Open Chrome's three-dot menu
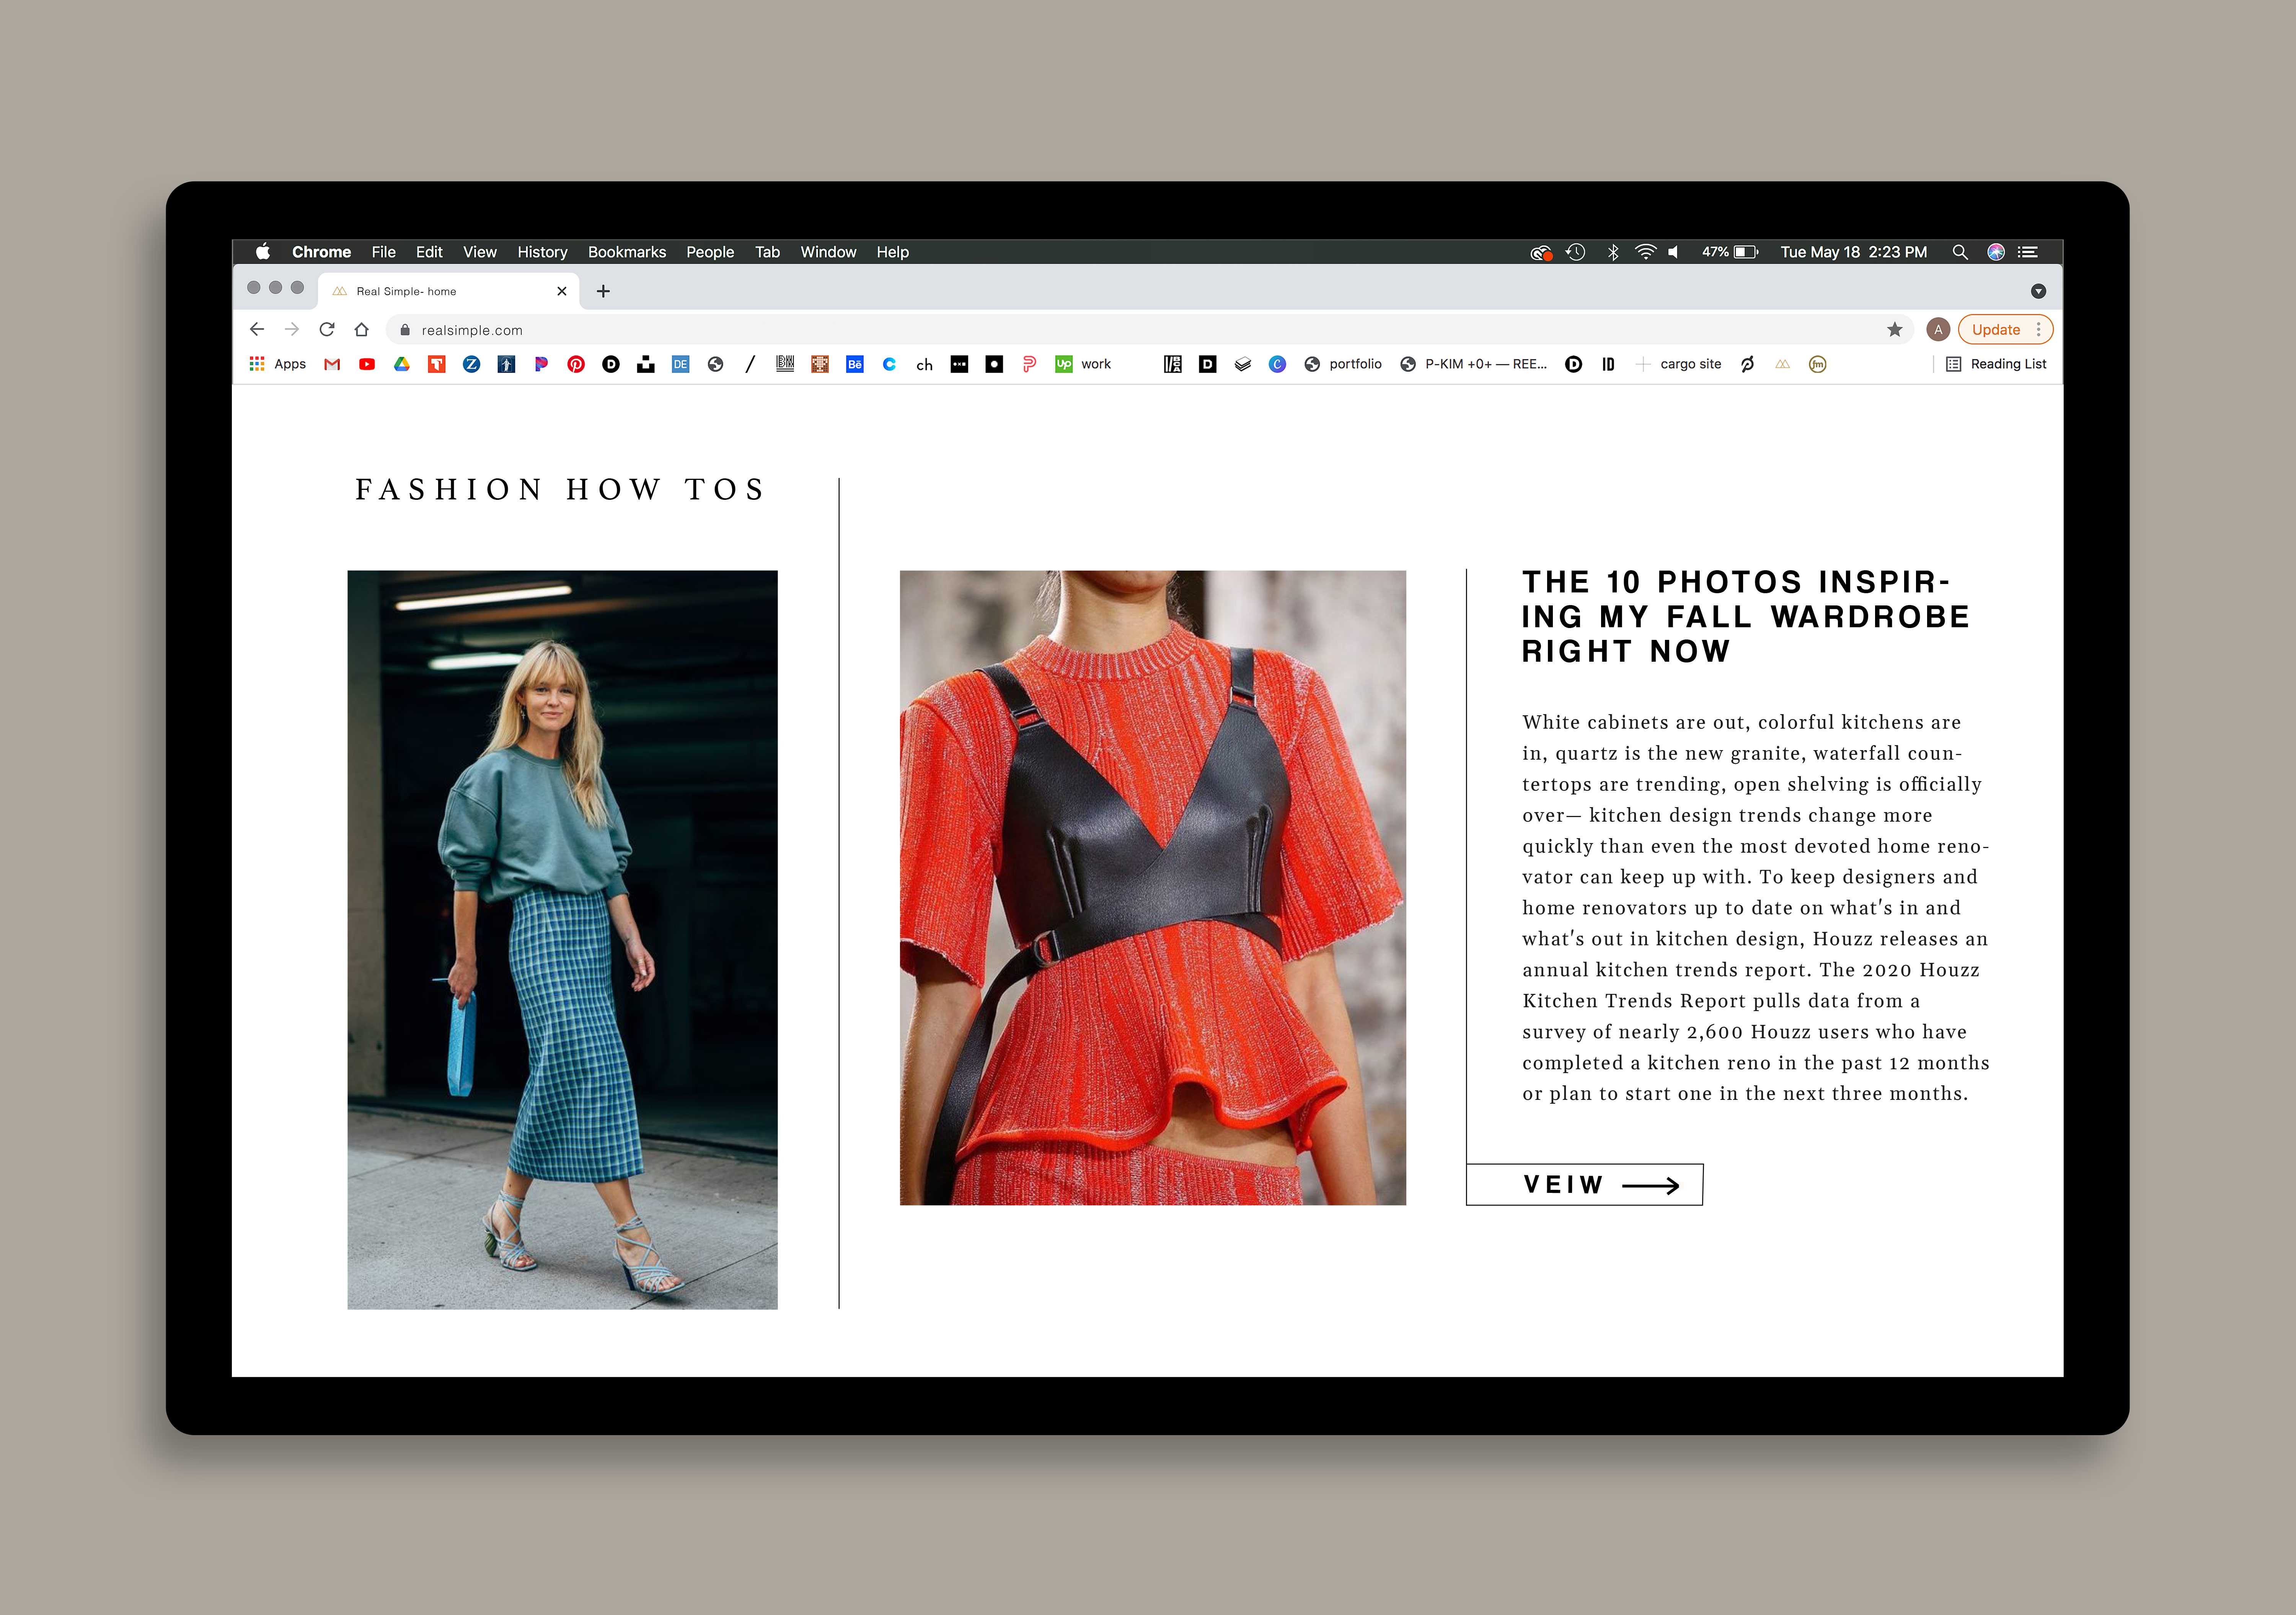This screenshot has width=2296, height=1615. pos(2039,329)
